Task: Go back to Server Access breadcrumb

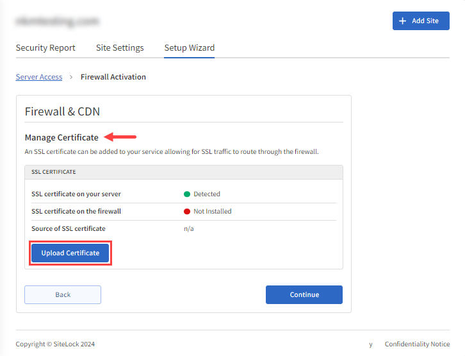Action: (39, 77)
